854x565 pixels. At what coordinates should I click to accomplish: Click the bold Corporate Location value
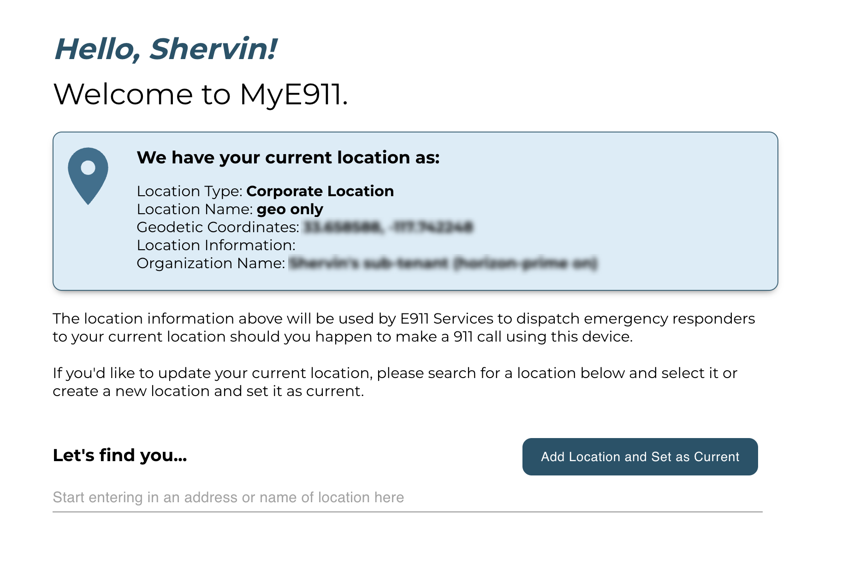320,191
